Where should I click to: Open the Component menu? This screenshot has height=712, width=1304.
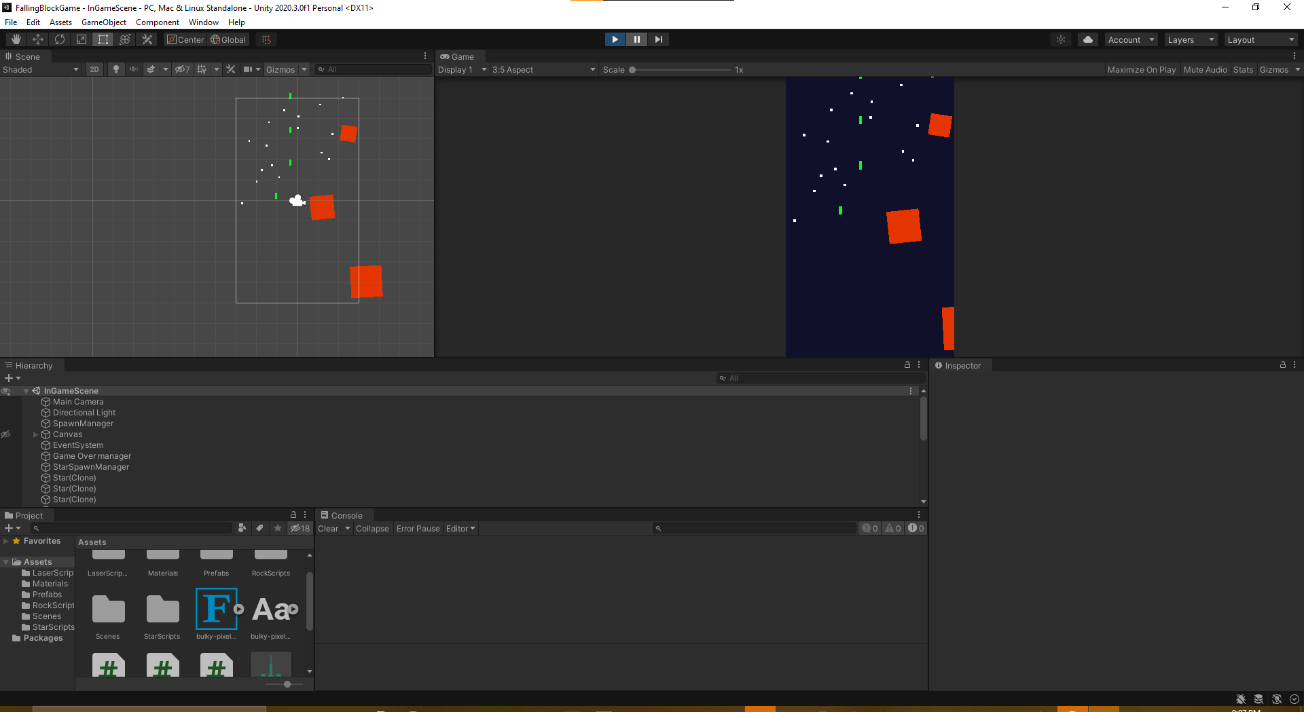(157, 22)
